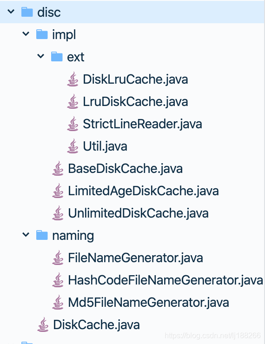Select the naming folder label
The height and width of the screenshot is (344, 265).
pyautogui.click(x=73, y=236)
